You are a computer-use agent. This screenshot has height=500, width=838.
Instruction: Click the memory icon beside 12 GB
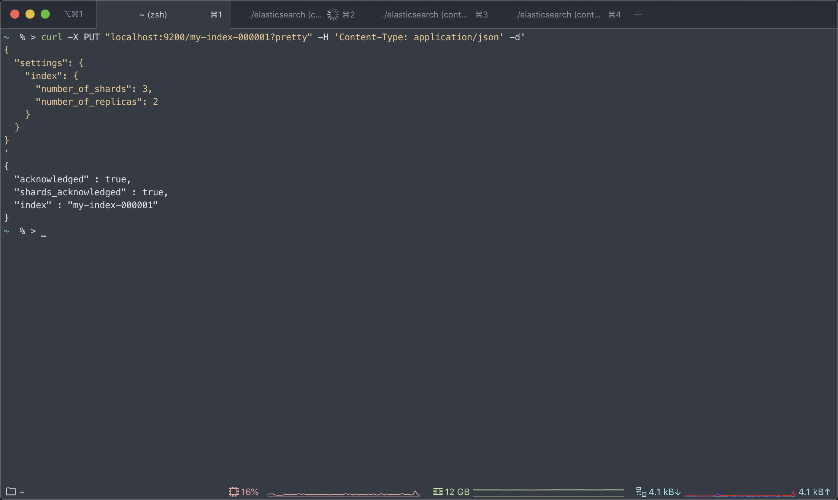click(x=438, y=492)
